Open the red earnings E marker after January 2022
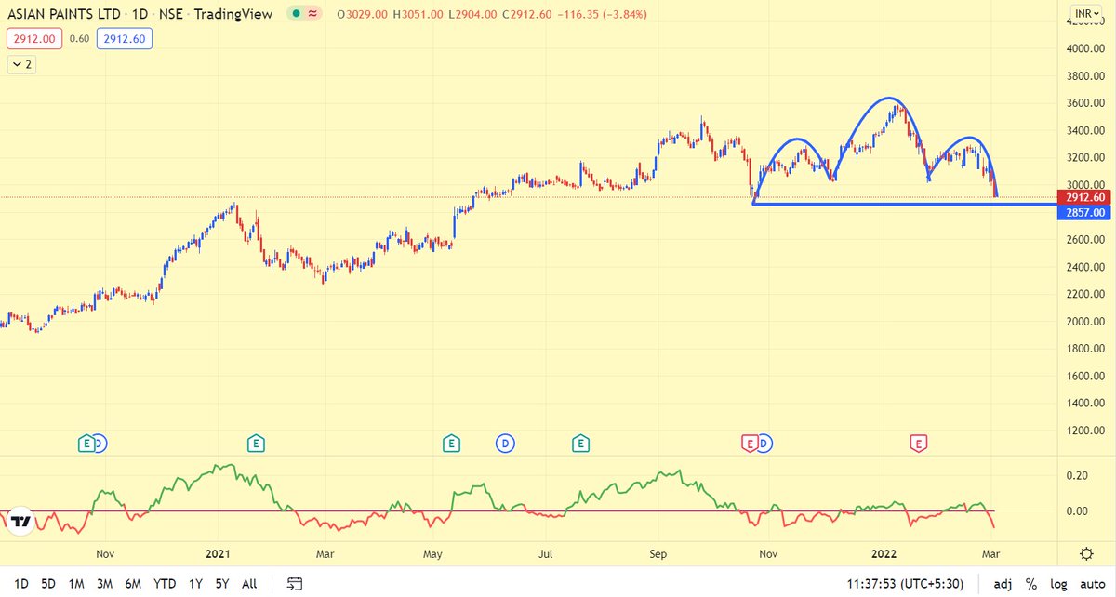The width and height of the screenshot is (1116, 597). (919, 444)
